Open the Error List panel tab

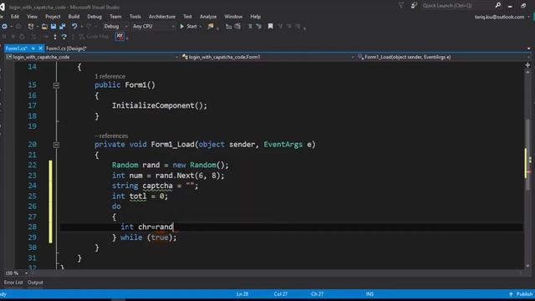pyautogui.click(x=13, y=283)
